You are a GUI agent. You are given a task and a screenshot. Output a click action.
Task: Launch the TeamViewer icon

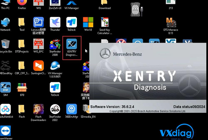point(5,132)
